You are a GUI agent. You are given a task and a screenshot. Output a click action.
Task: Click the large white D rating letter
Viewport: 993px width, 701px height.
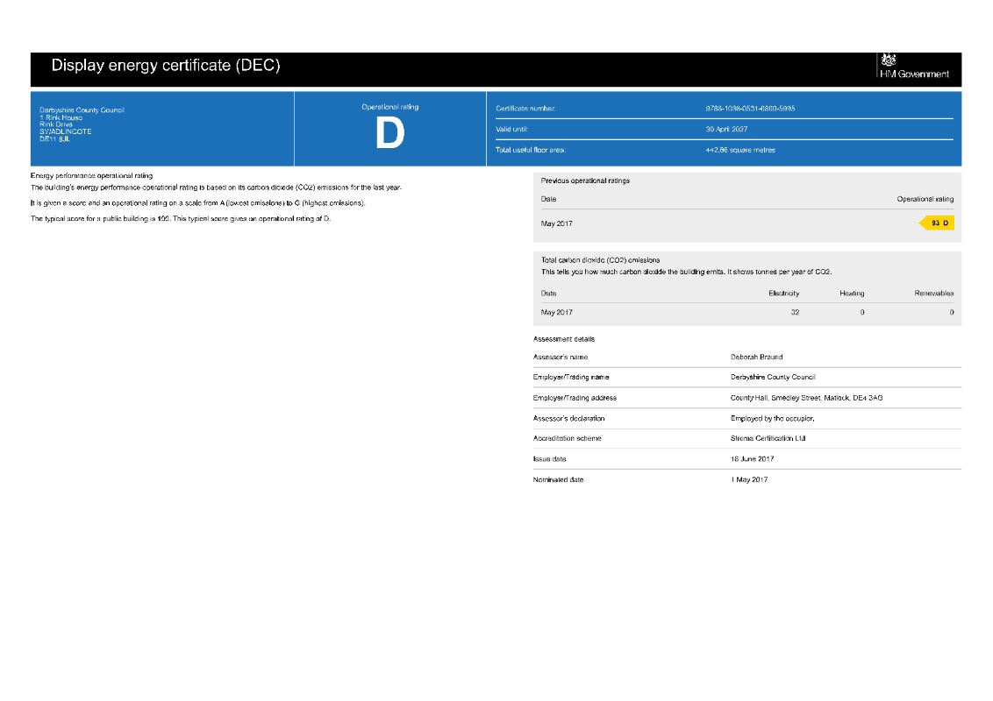point(389,134)
